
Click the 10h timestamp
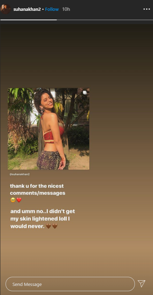(66, 9)
